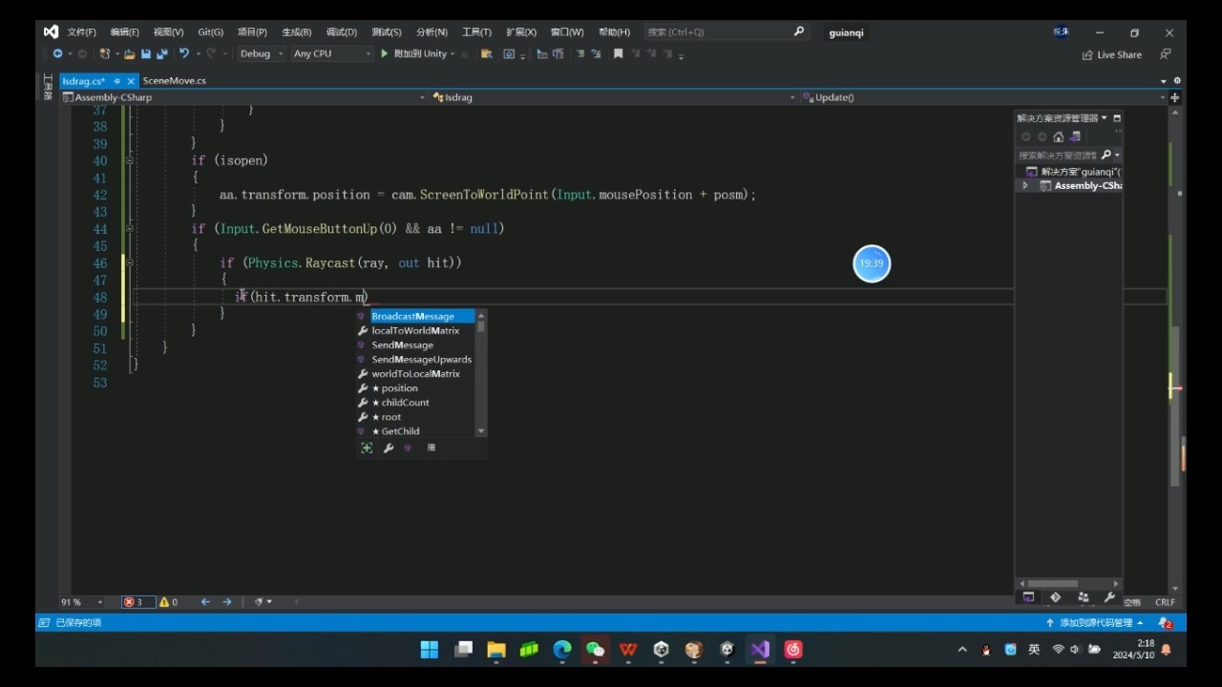Save the current file with disk icon

146,53
